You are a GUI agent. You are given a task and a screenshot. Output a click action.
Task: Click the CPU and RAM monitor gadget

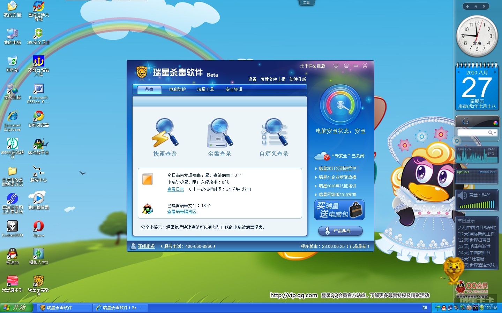click(477, 155)
